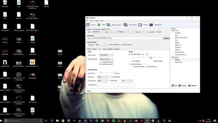This screenshot has width=218, height=123.
Task: Click the x264 Preset slider handle
Action: pos(101,73)
